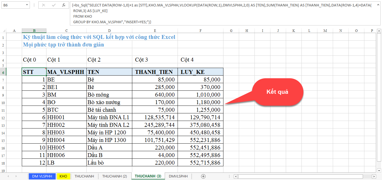382x180 pixels.
Task: Go to the next sheet using right arrow
Action: point(16,176)
